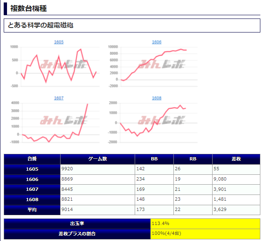Click game count cell 8445

(x=98, y=190)
